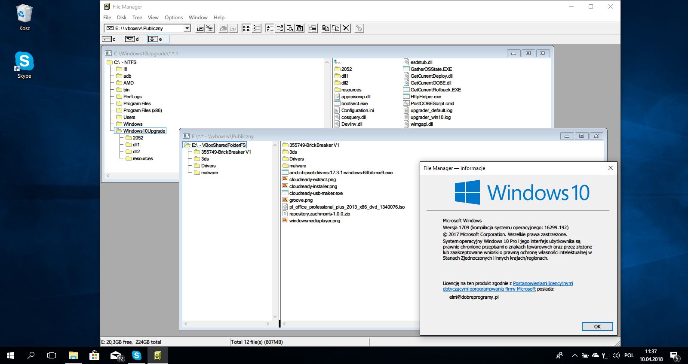Enable sort by name (a-z) toolbar option
This screenshot has height=364, width=688.
tap(270, 28)
